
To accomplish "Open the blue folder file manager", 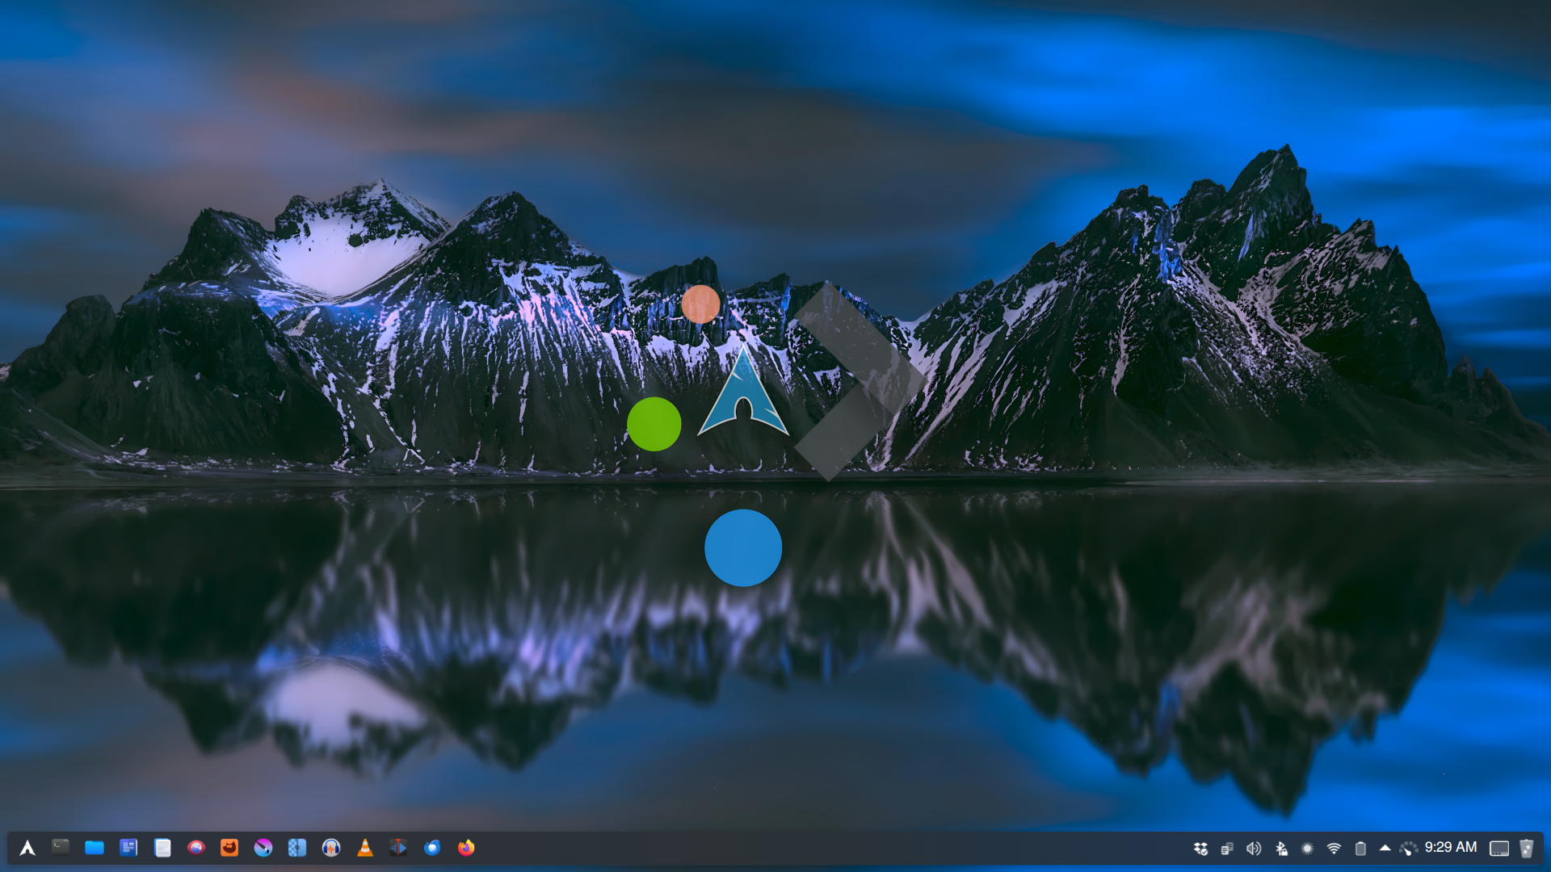I will tap(95, 848).
